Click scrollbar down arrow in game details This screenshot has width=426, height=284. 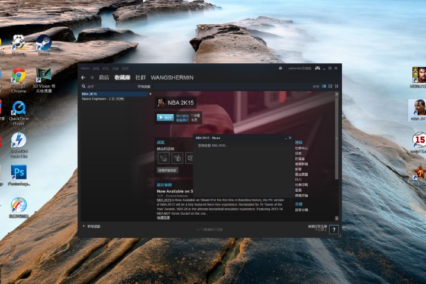click(x=337, y=218)
